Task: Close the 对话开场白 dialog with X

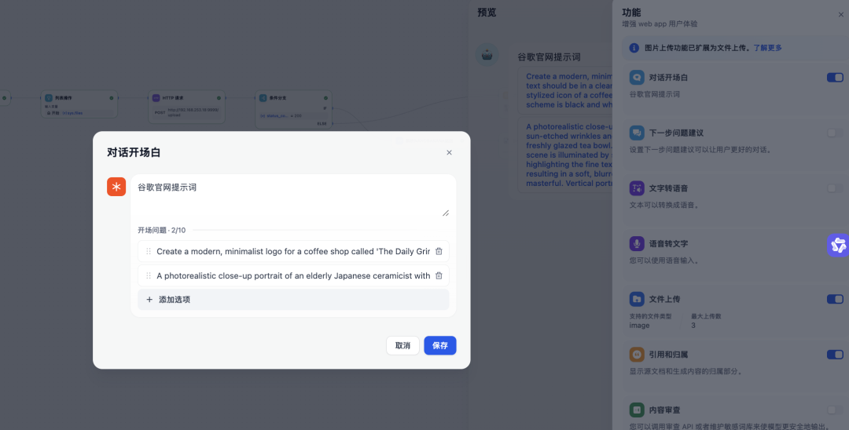Action: click(x=449, y=153)
